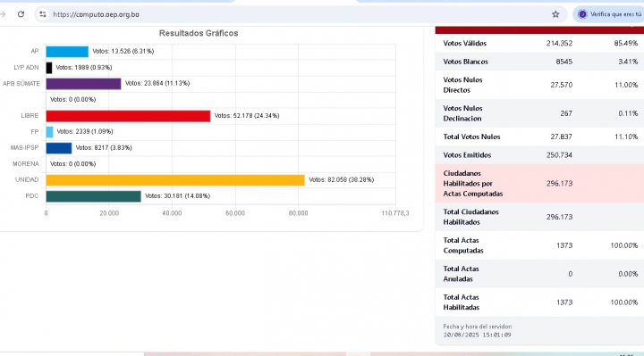Click the Votos Emitidos value 250.734

tap(559, 155)
